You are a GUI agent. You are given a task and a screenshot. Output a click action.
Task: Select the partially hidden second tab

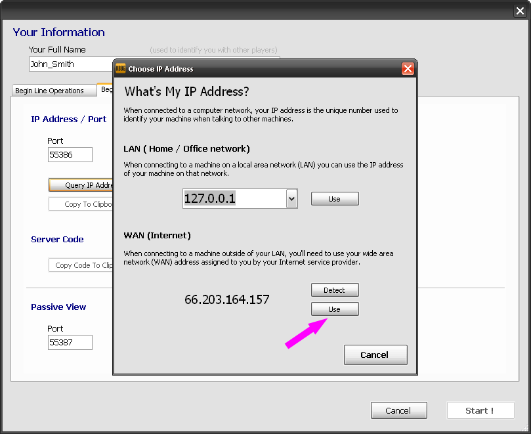106,89
